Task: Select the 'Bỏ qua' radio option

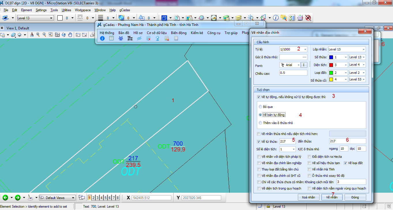Action: click(x=261, y=107)
